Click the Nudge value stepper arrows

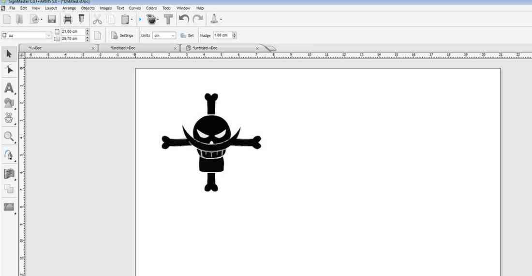coord(234,35)
